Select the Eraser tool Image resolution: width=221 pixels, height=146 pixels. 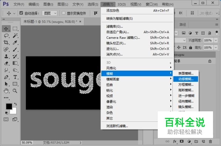[6, 63]
